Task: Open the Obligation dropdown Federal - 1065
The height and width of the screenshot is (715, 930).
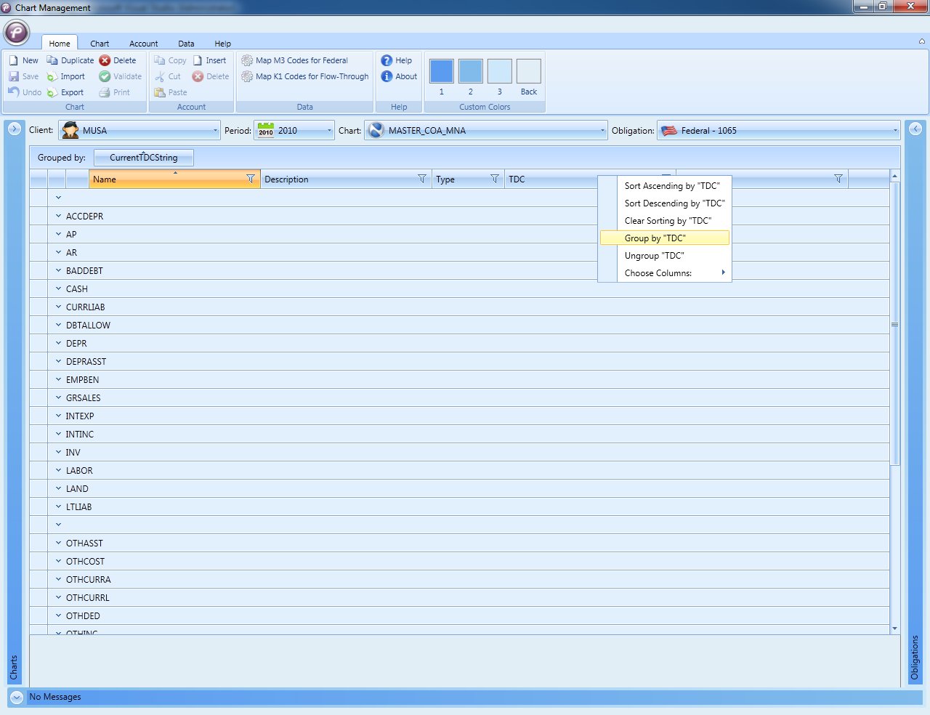Action: [x=779, y=131]
